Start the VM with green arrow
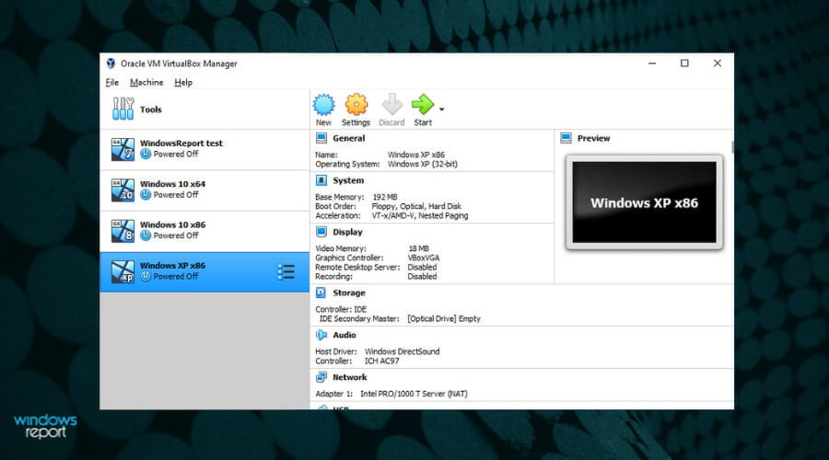 pyautogui.click(x=423, y=105)
